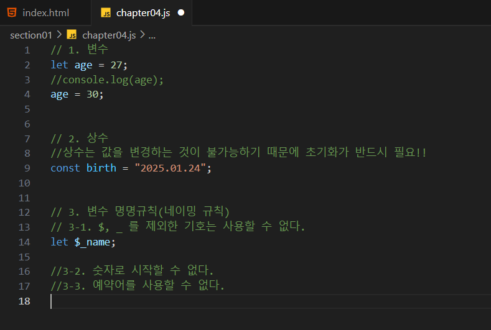Click comment starting '//상수는 값을 변경하는'
Image resolution: width=491 pixels, height=330 pixels.
pos(238,153)
